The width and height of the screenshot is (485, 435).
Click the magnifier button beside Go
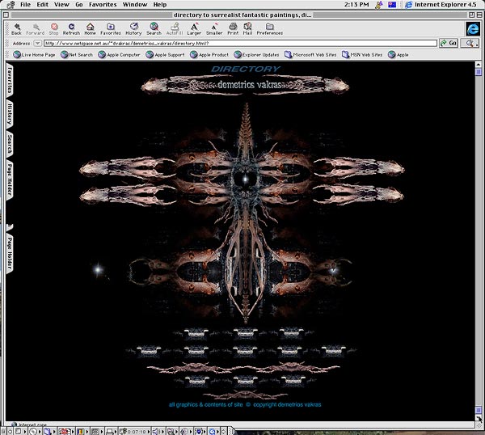pos(470,43)
